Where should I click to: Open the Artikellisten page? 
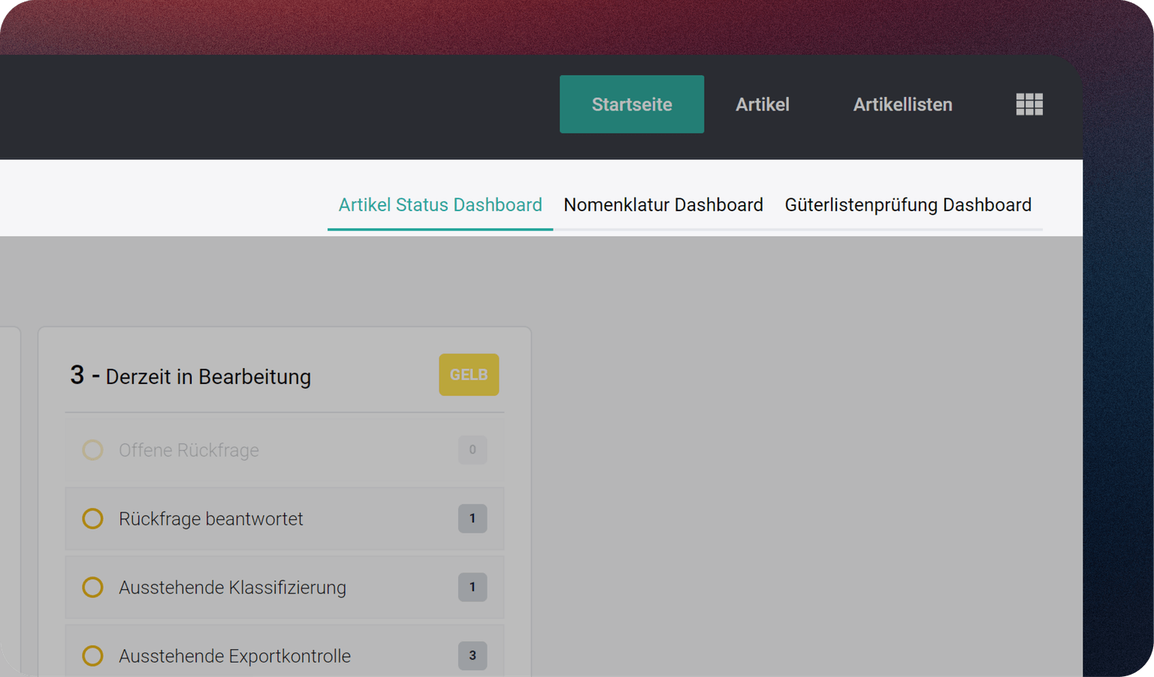(x=902, y=104)
